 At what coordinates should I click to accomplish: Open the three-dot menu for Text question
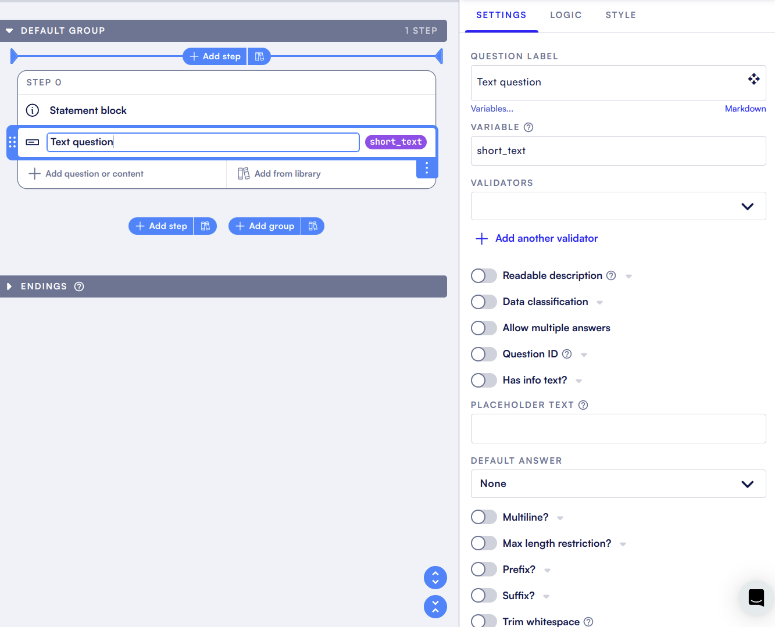(x=427, y=168)
